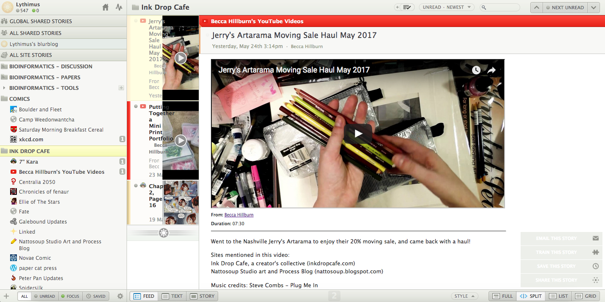Image resolution: width=605 pixels, height=302 pixels.
Task: Select the Full layout
Action: click(x=503, y=296)
